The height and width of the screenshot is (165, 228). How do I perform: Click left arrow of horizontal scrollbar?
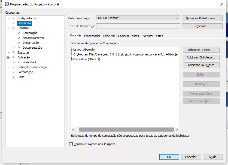click(74, 129)
